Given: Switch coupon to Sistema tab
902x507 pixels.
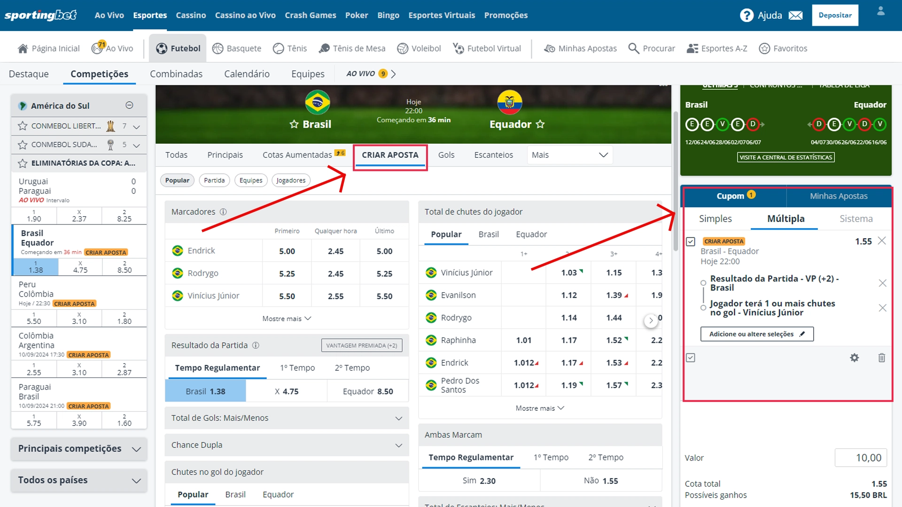Looking at the screenshot, I should click(856, 219).
